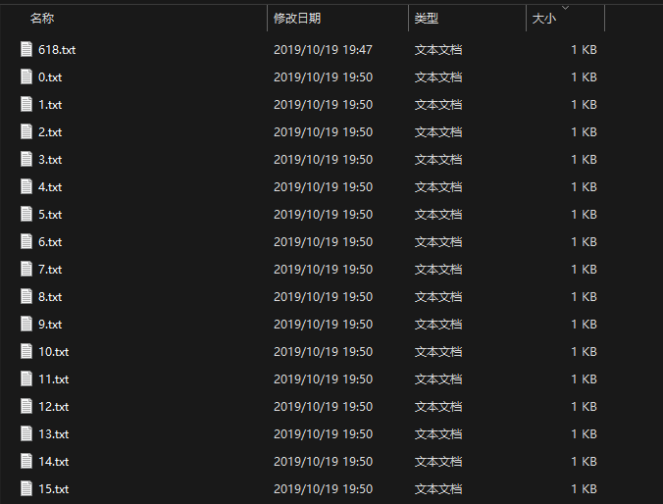663x504 pixels.
Task: Click the 13.txt row name
Action: 54,434
